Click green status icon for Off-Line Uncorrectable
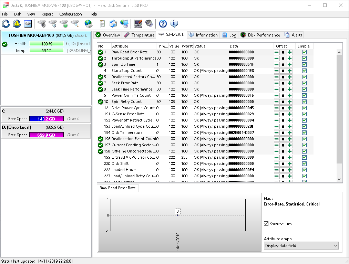The height and width of the screenshot is (264, 349). coord(100,151)
